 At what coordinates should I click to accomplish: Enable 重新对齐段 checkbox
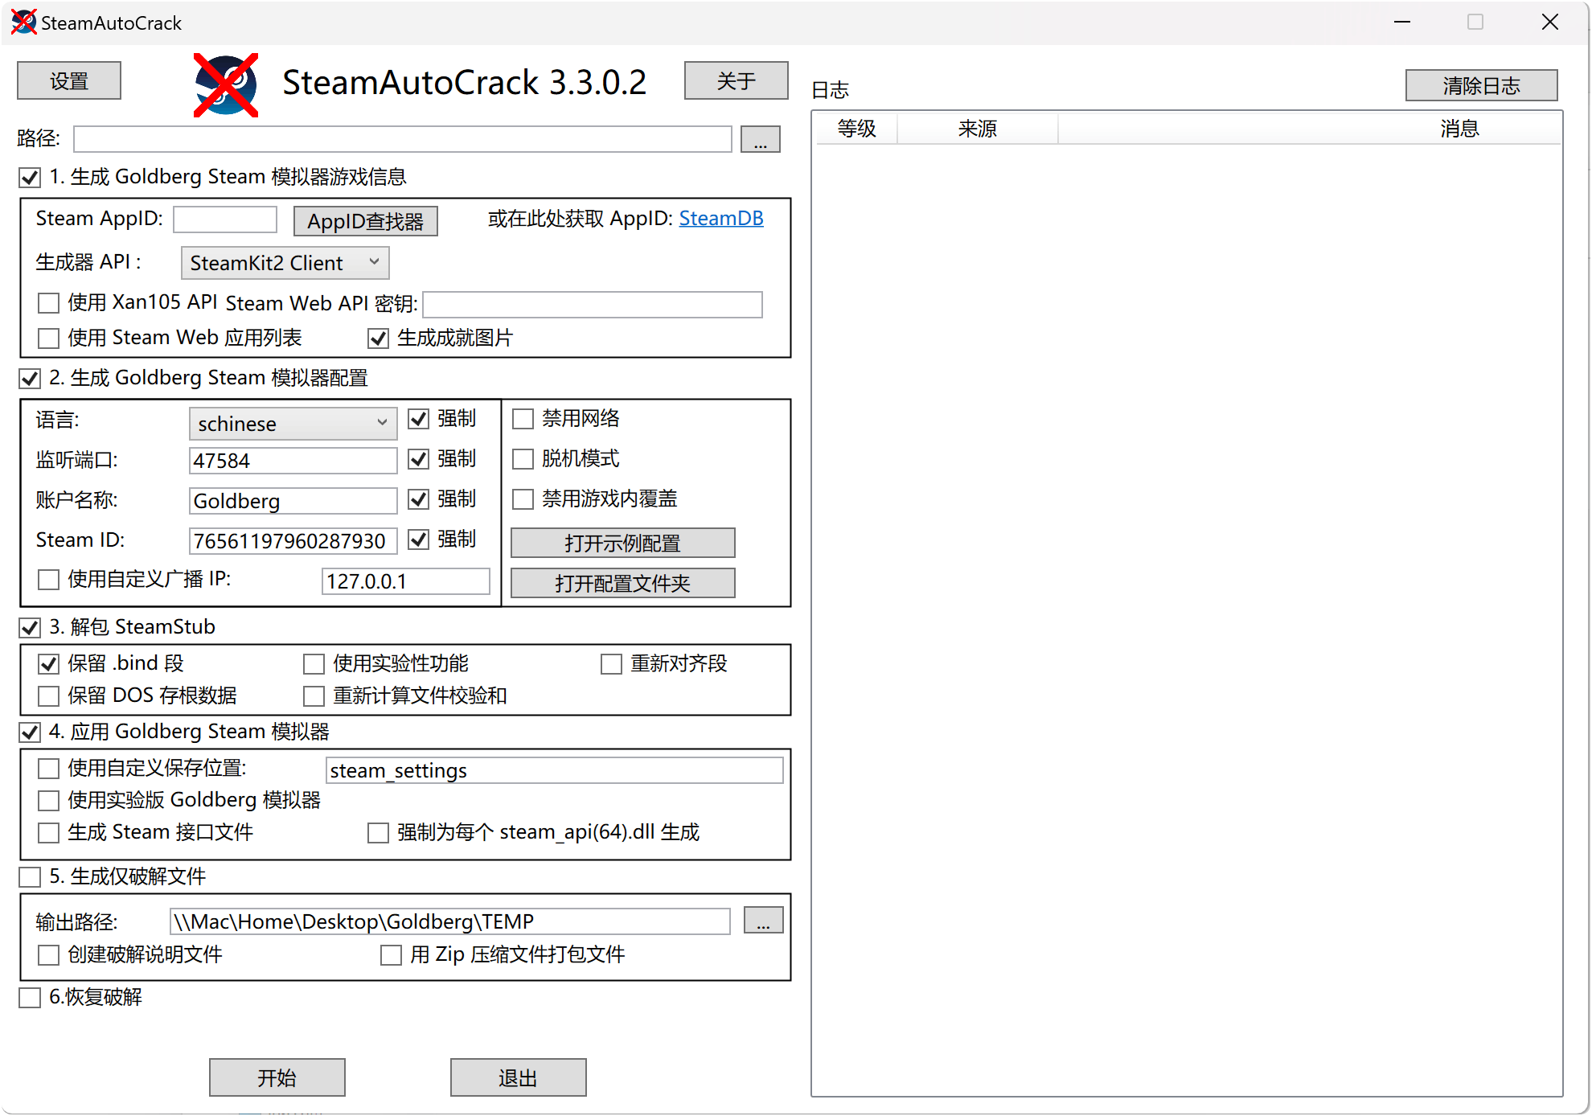coord(612,664)
